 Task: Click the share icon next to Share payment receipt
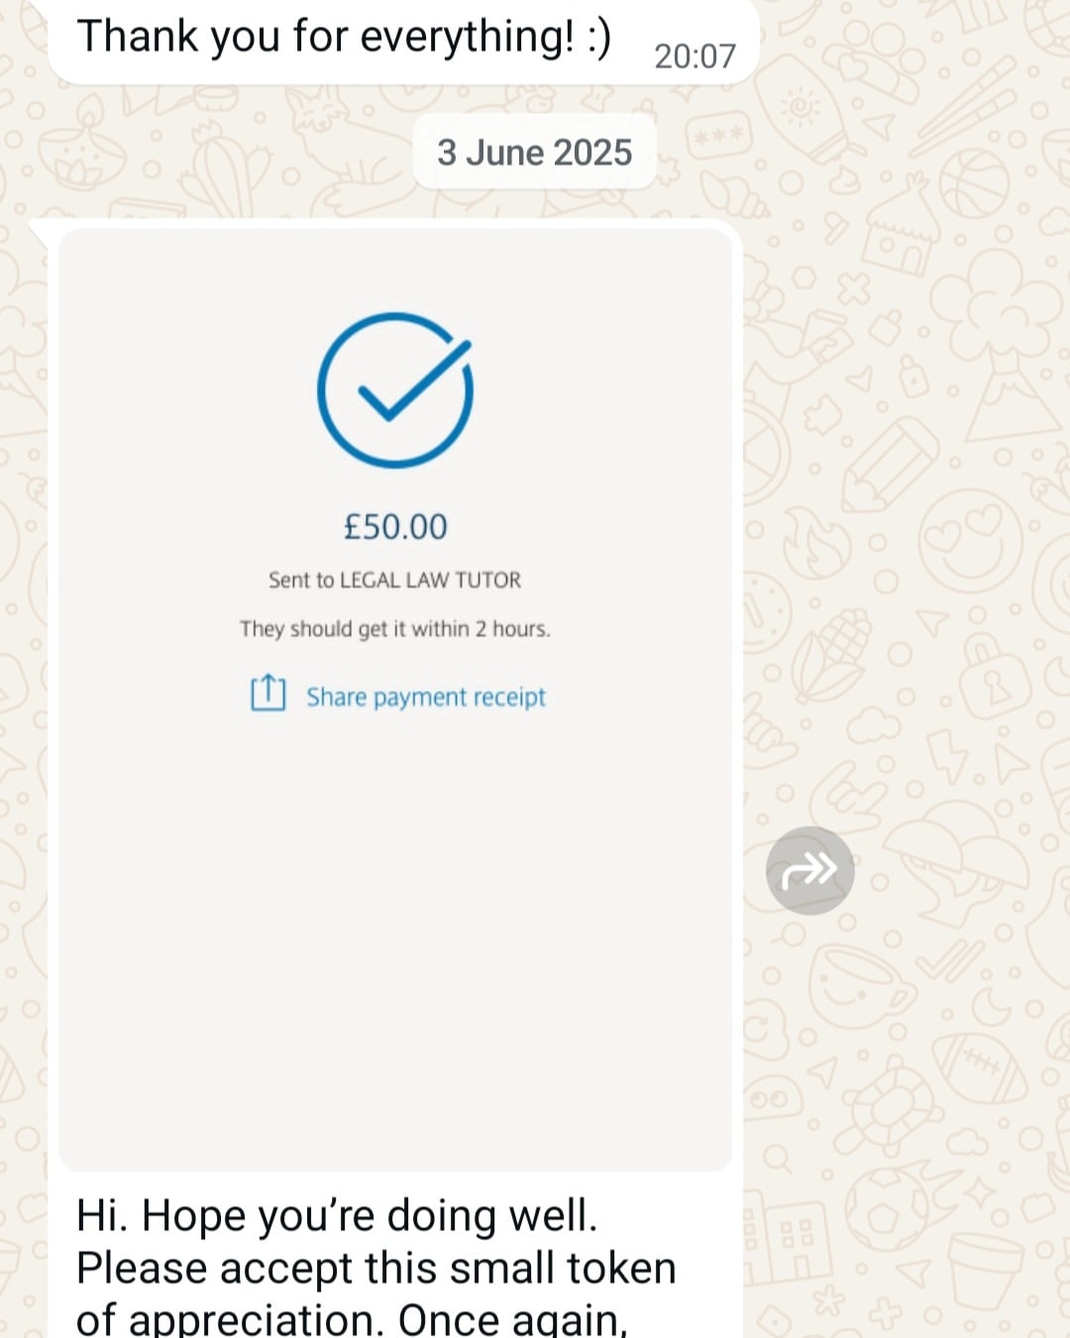click(267, 694)
